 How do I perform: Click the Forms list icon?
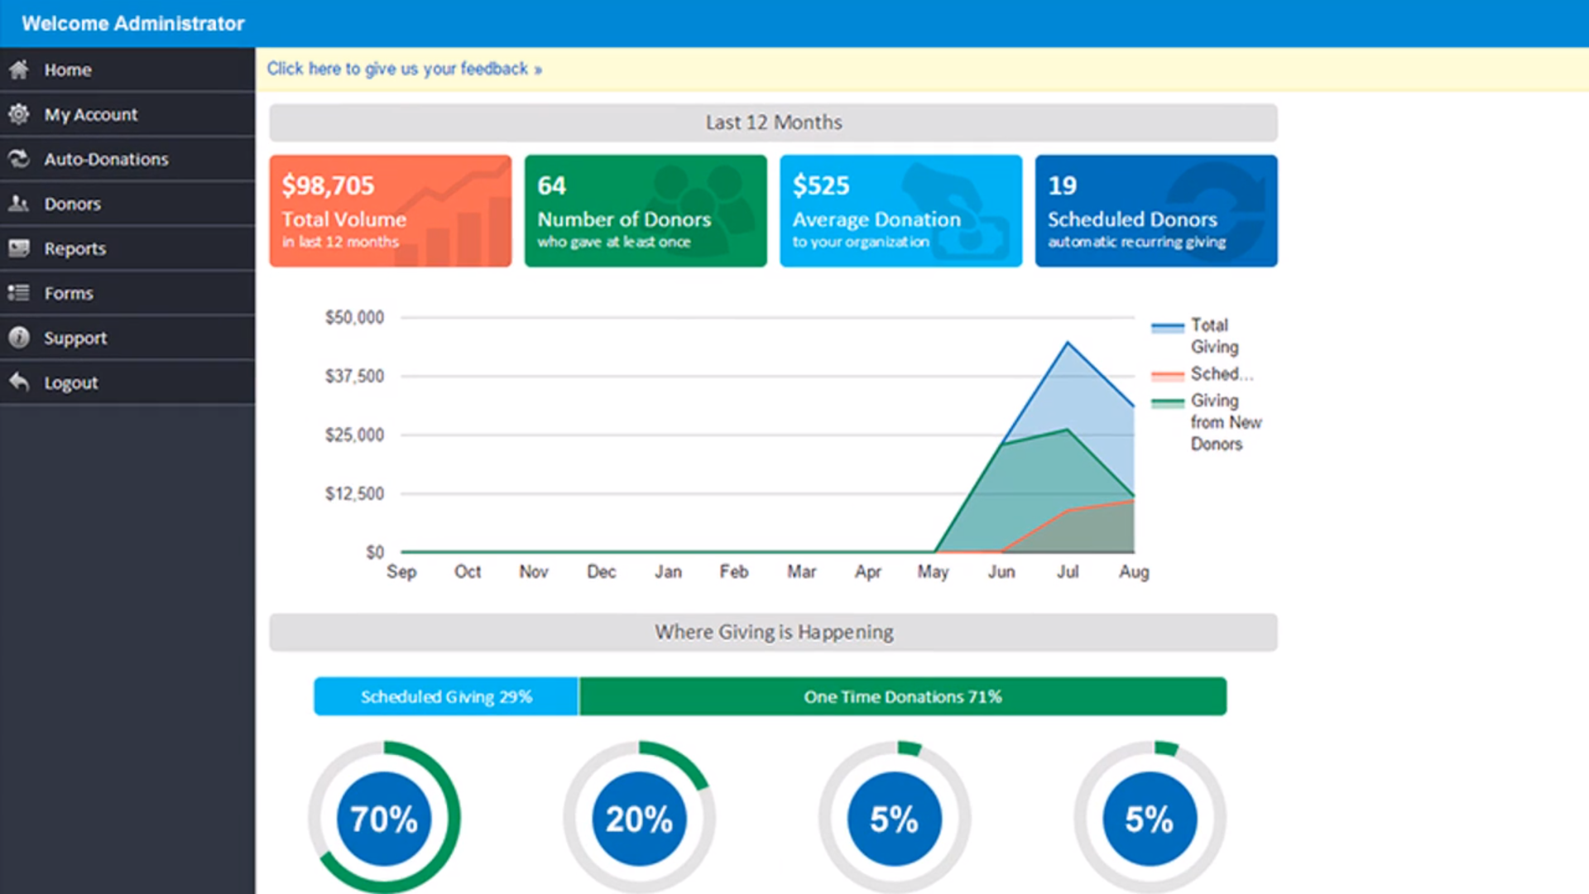[x=19, y=293]
